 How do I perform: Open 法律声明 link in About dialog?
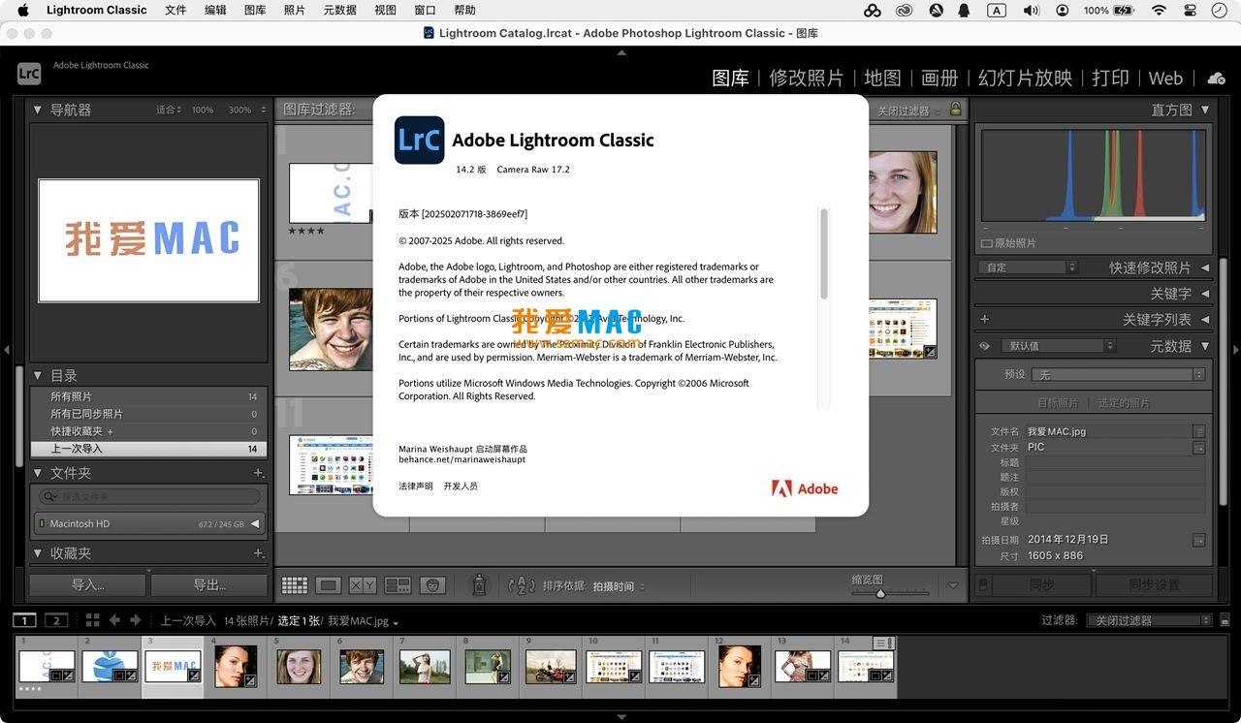[x=416, y=487]
